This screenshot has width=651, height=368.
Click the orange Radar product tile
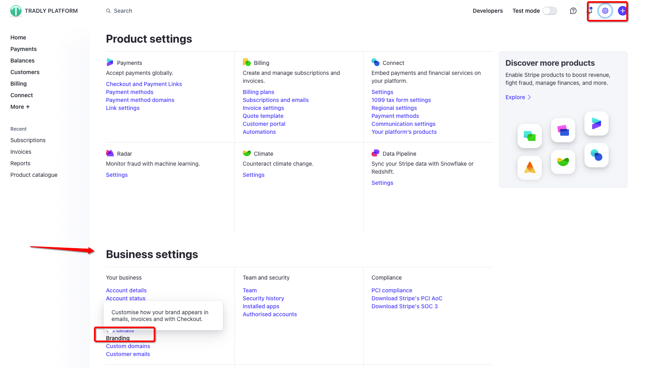[x=530, y=168]
